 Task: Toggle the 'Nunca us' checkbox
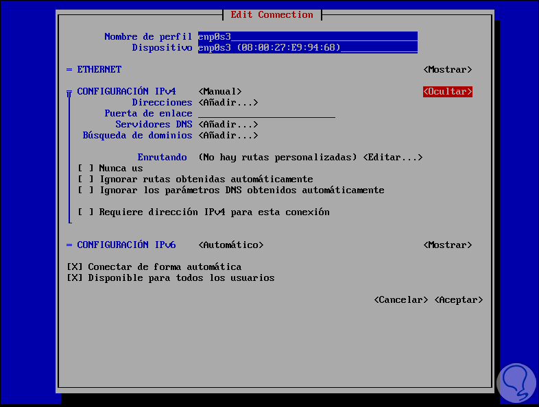[x=86, y=169]
